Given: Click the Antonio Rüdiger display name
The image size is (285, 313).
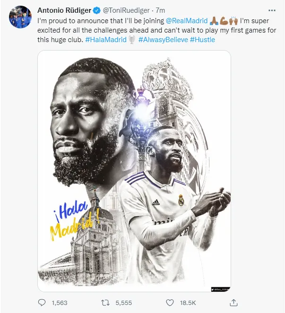Looking at the screenshot, I should pos(64,10).
